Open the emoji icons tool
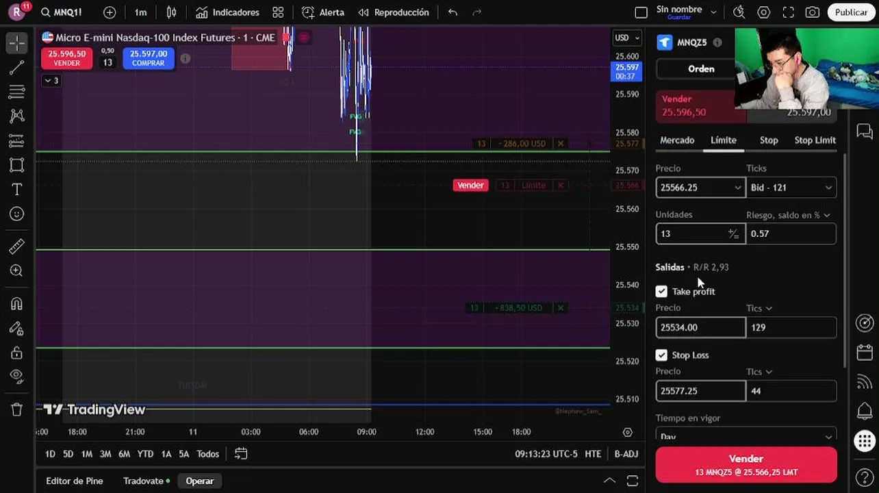879x493 pixels. coord(17,214)
